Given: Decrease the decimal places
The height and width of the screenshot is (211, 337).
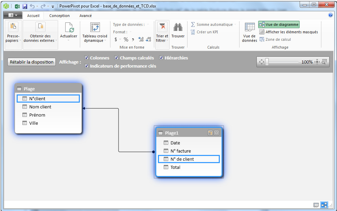Looking at the screenshot, I should [148, 39].
